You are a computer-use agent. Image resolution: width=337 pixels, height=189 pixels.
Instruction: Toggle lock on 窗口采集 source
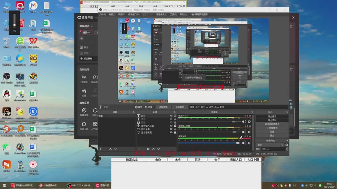point(175,129)
